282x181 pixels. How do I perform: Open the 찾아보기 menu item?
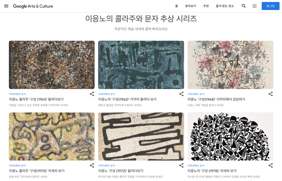coord(190,6)
